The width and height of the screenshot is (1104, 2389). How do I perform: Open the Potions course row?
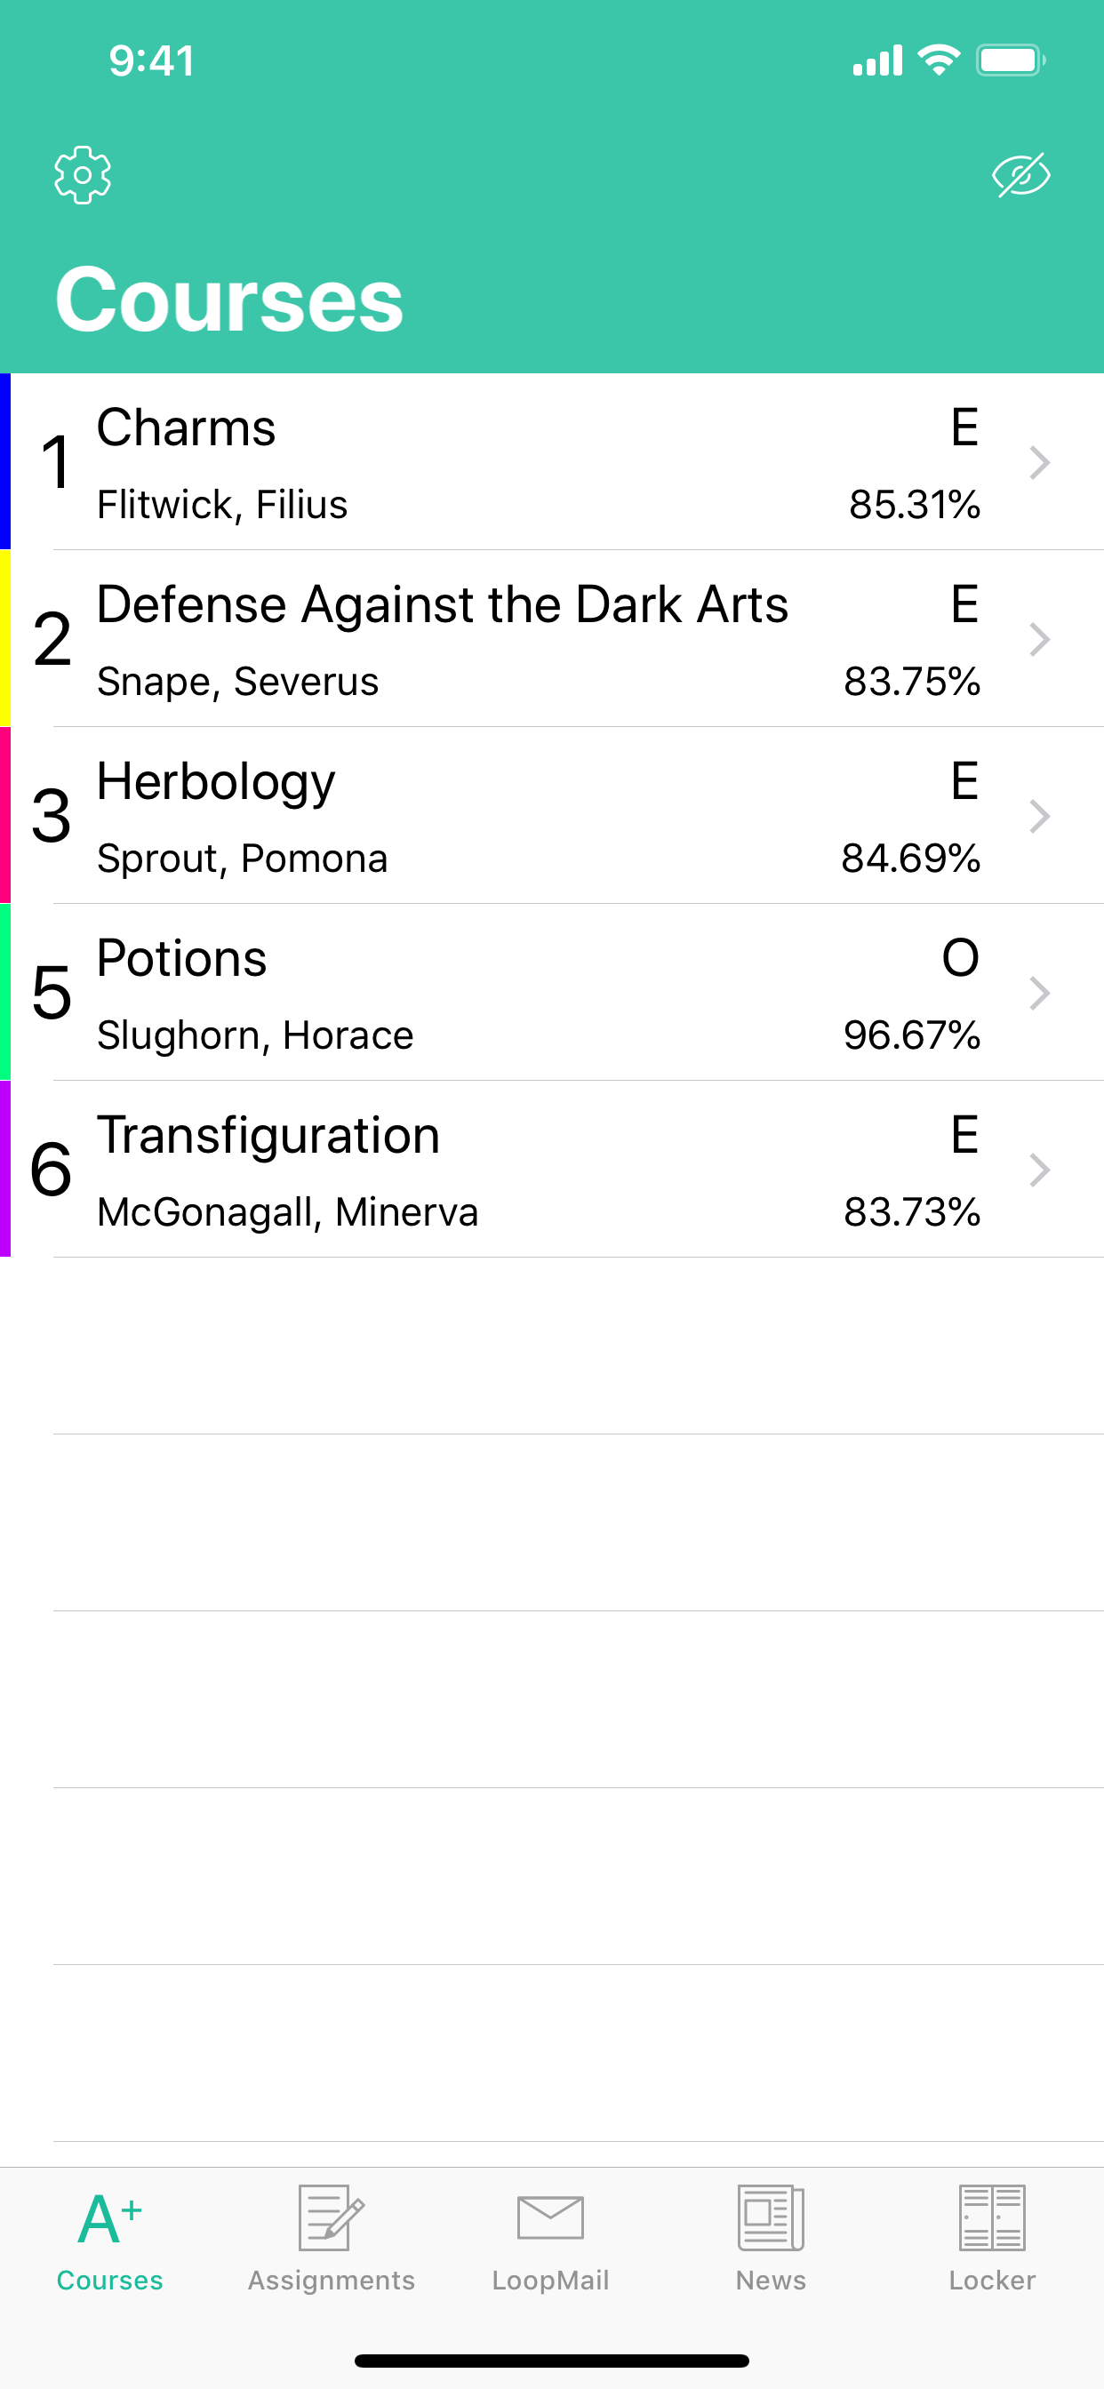tap(552, 993)
